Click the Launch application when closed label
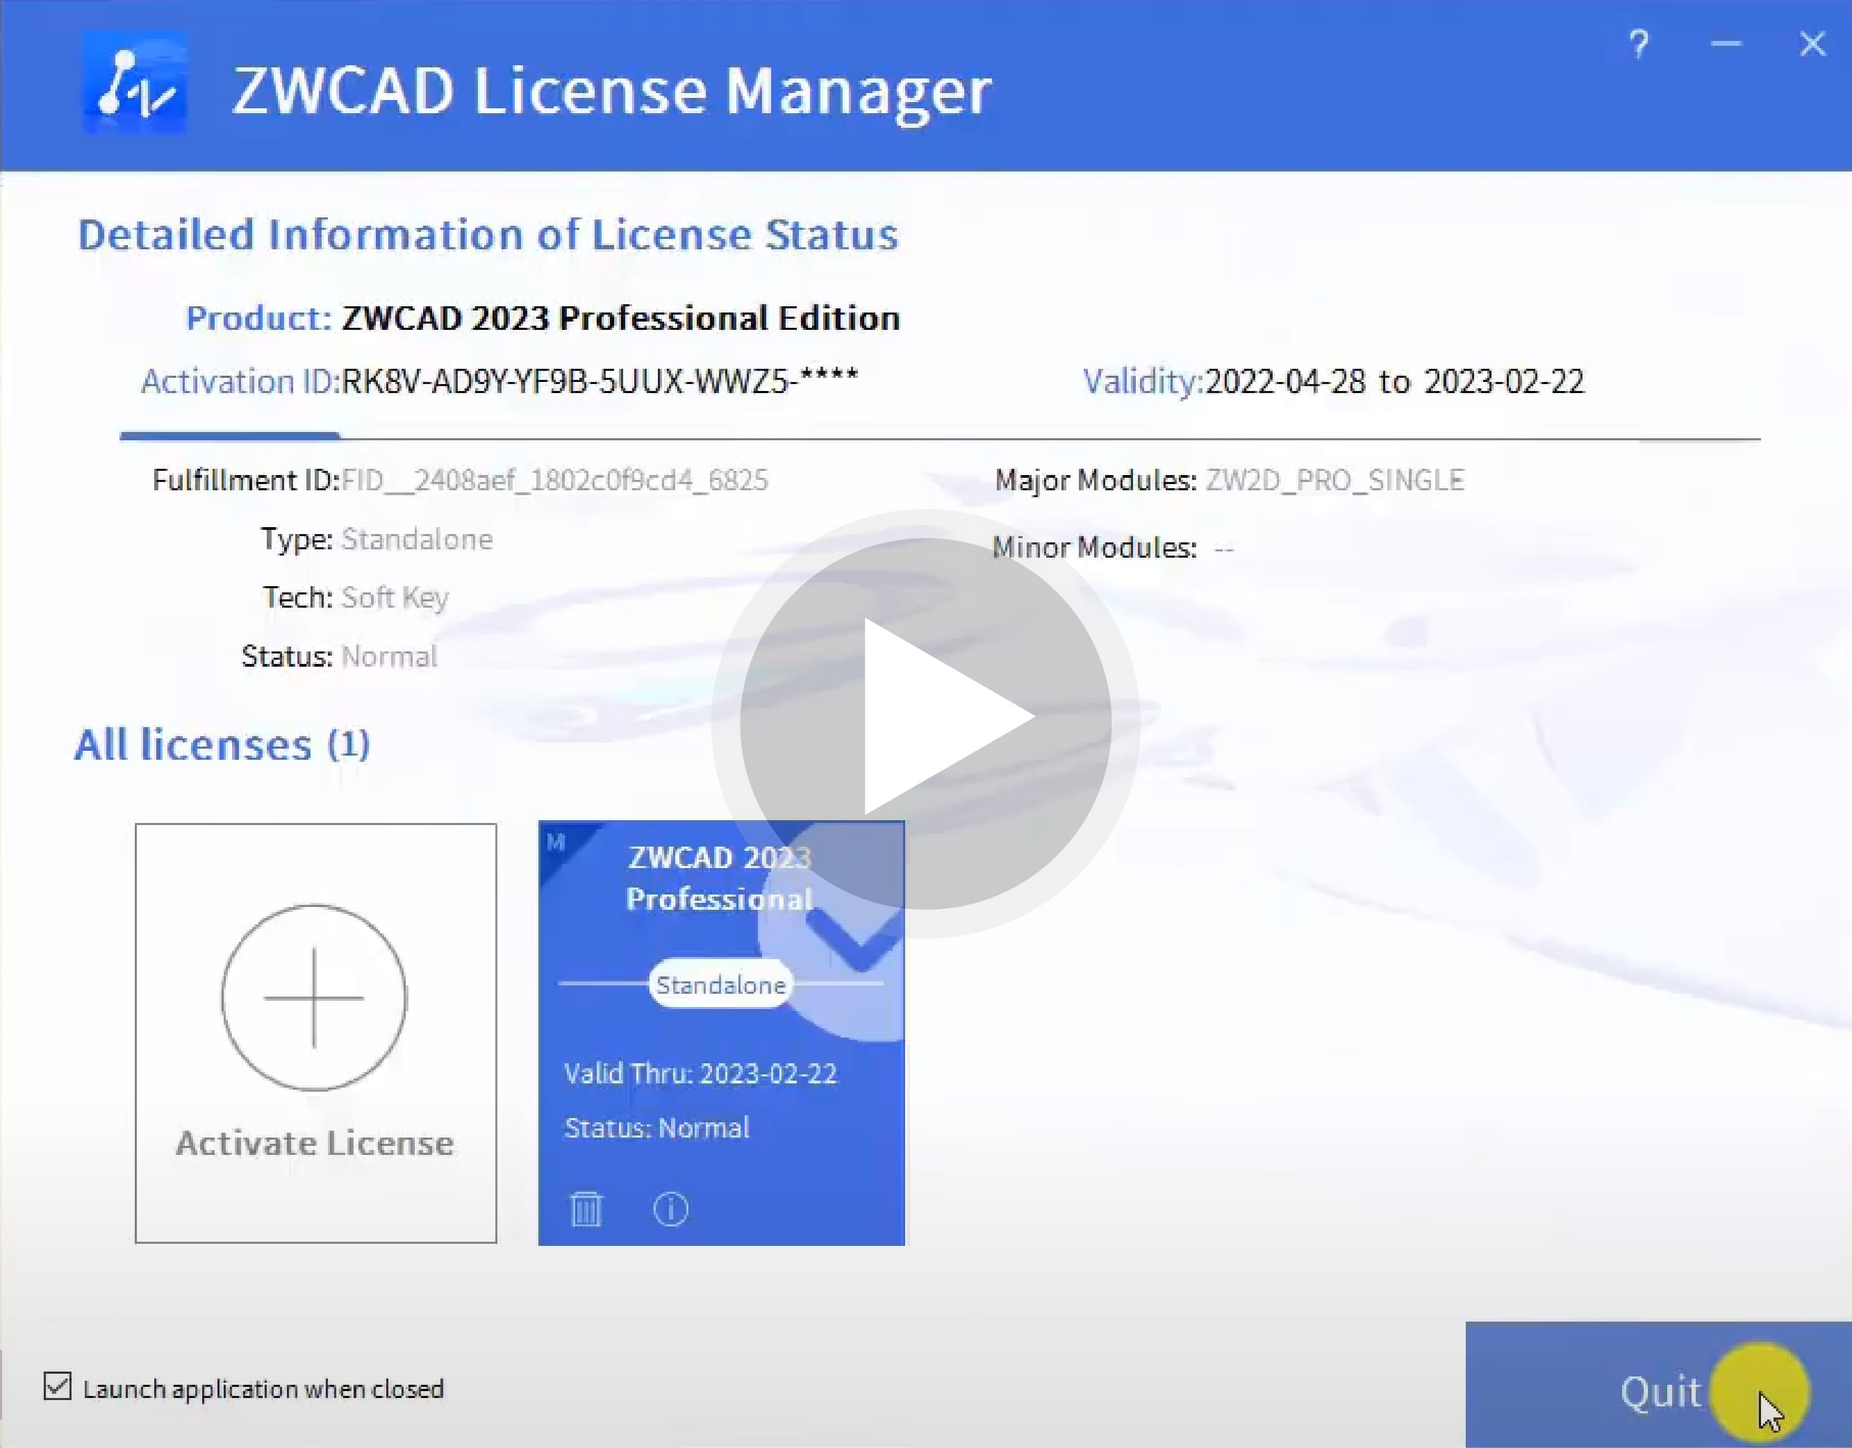The height and width of the screenshot is (1448, 1852). pyautogui.click(x=263, y=1390)
